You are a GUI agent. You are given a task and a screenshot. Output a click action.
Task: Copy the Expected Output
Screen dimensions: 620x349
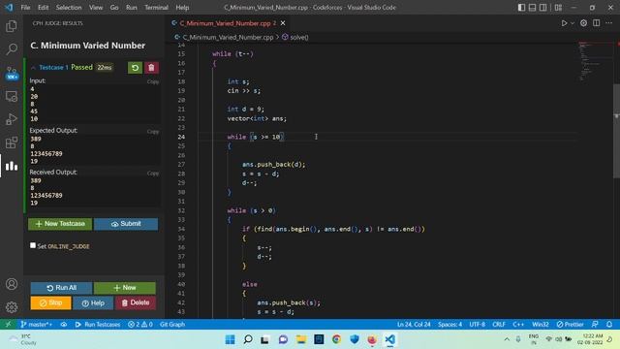(153, 132)
